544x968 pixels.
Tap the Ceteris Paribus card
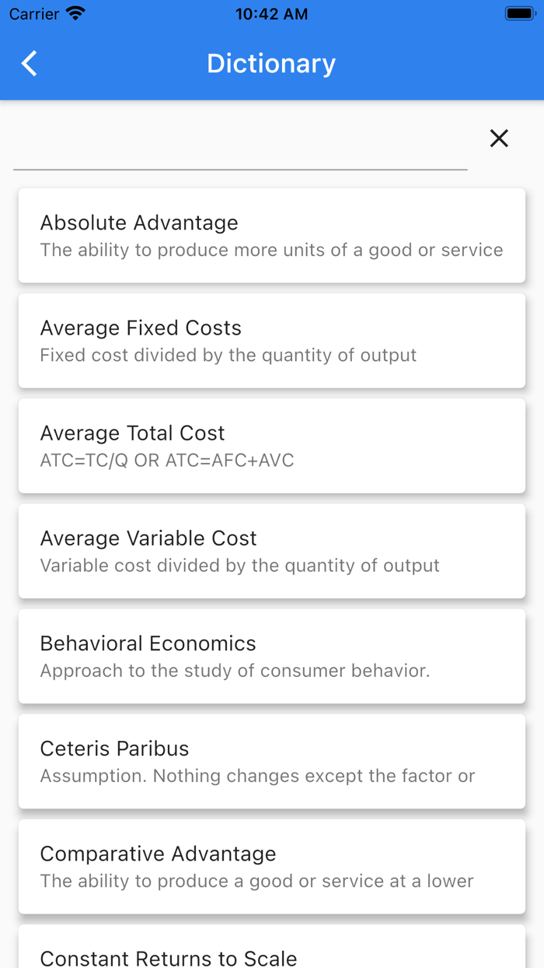[271, 760]
